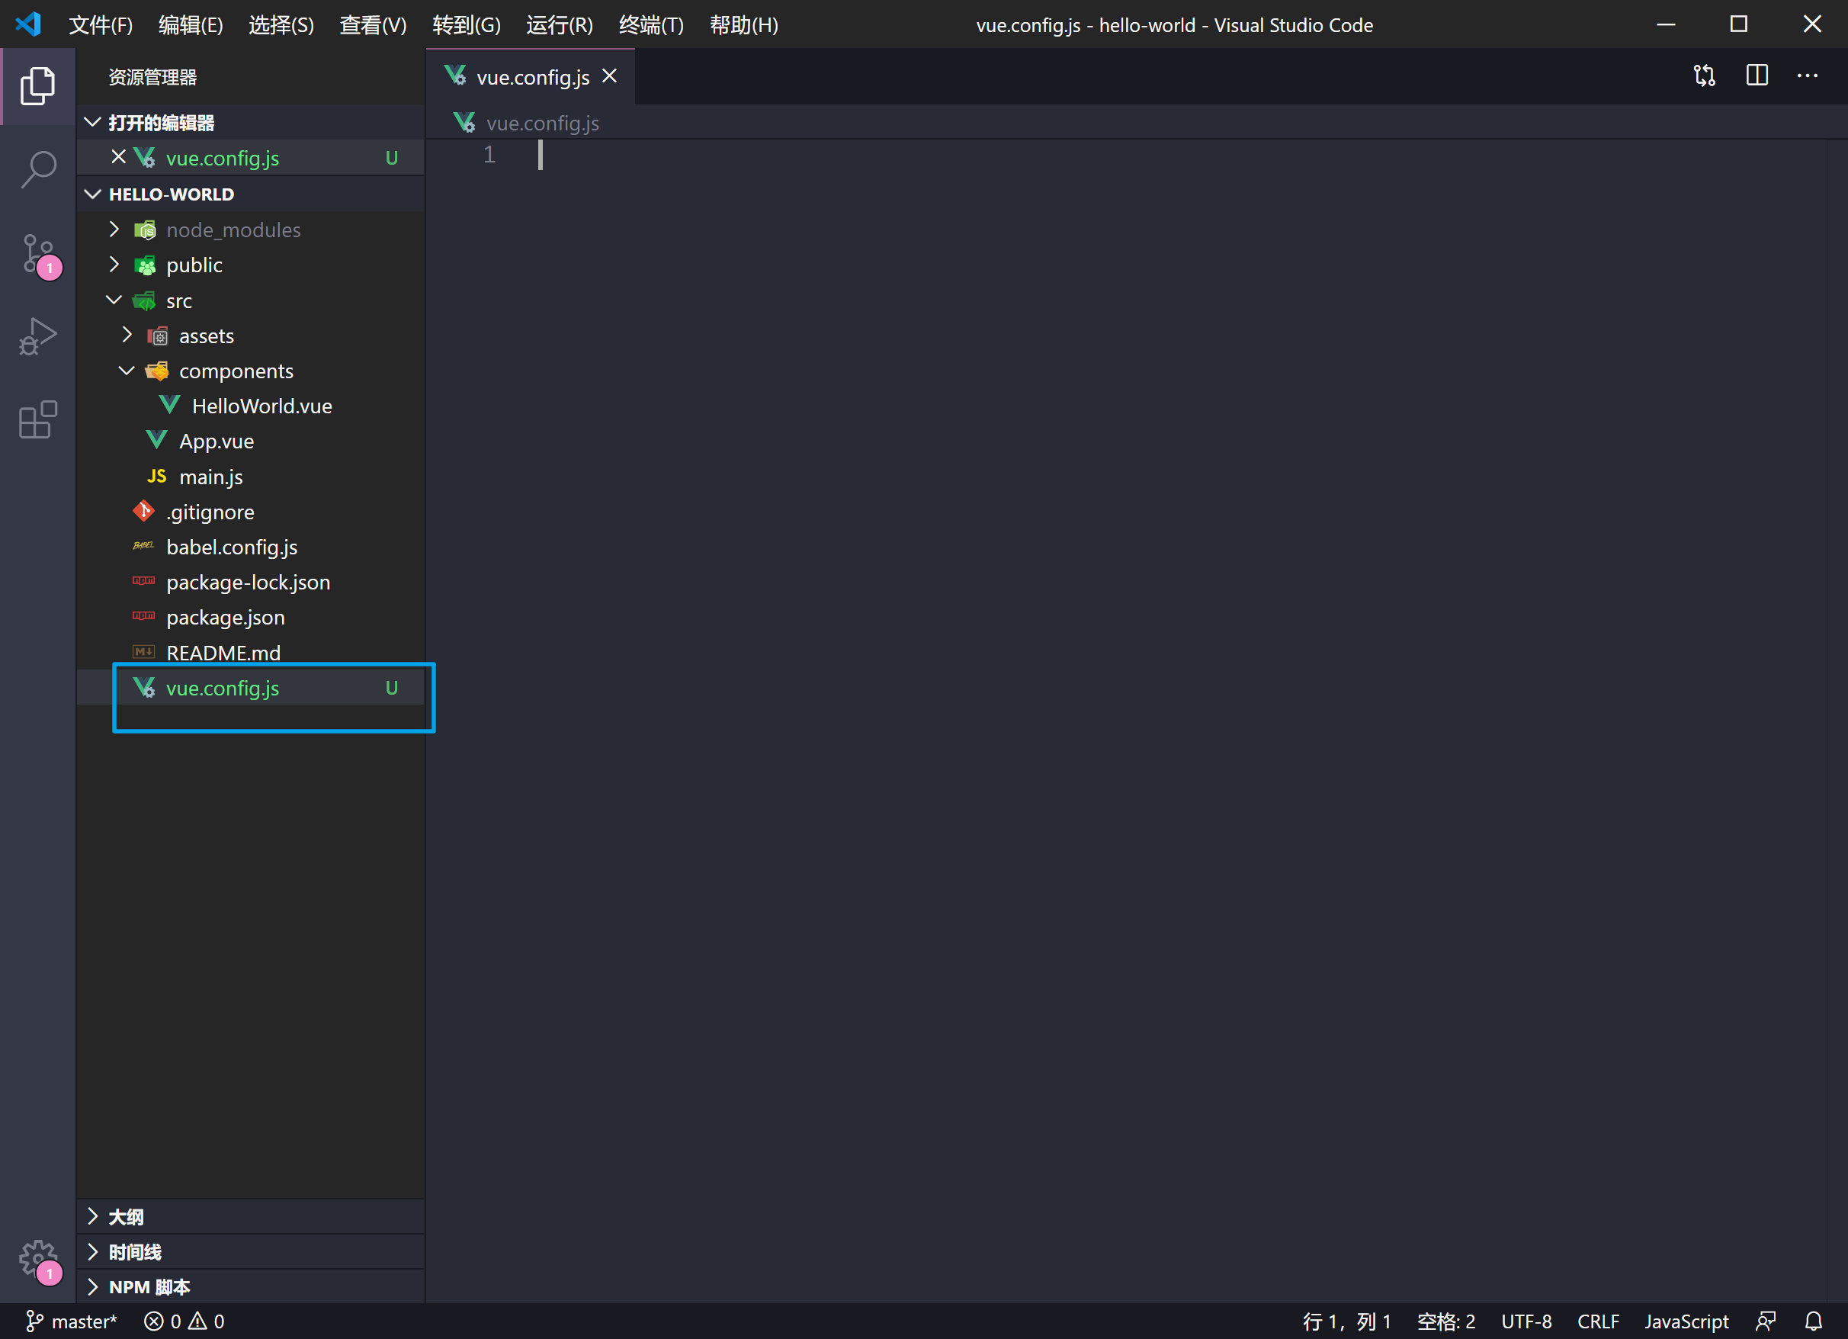Click the 资源管理器 panel title
This screenshot has height=1339, width=1848.
[152, 76]
